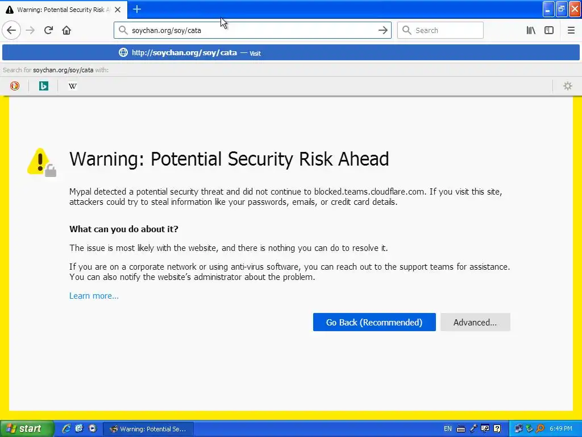This screenshot has width=582, height=437.
Task: Click the keyboard icon in language bar
Action: pyautogui.click(x=460, y=429)
